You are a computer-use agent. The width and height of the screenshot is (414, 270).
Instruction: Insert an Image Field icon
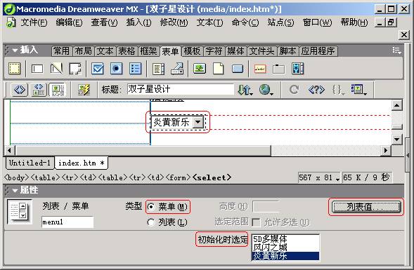200,69
